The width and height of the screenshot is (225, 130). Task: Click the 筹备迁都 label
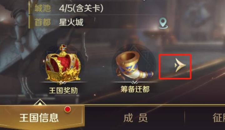pyautogui.click(x=135, y=89)
